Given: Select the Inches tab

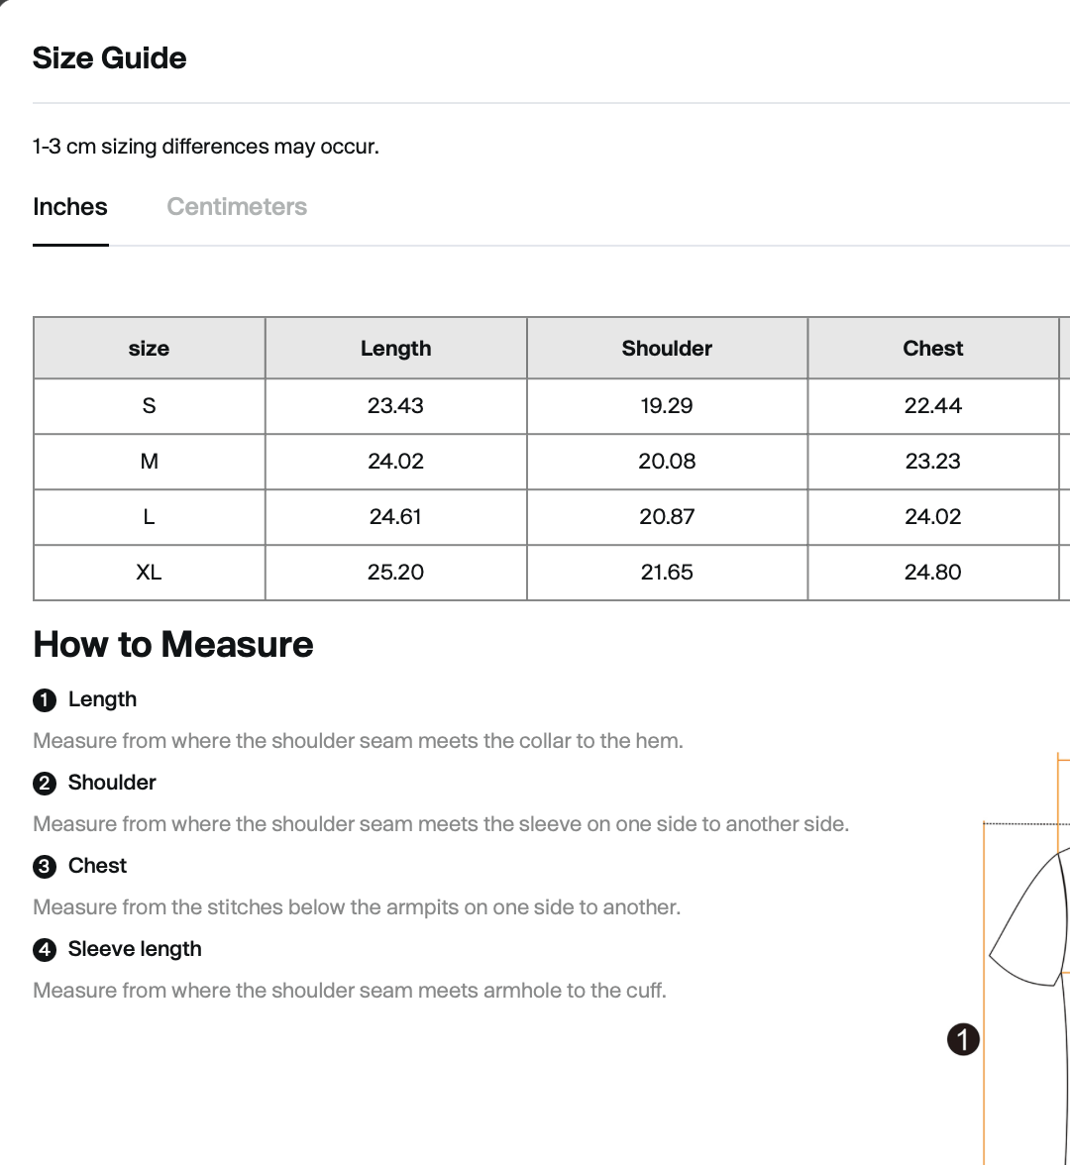Looking at the screenshot, I should [x=69, y=206].
